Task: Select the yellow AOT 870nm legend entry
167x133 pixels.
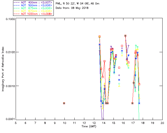Action: pyautogui.click(x=33, y=11)
